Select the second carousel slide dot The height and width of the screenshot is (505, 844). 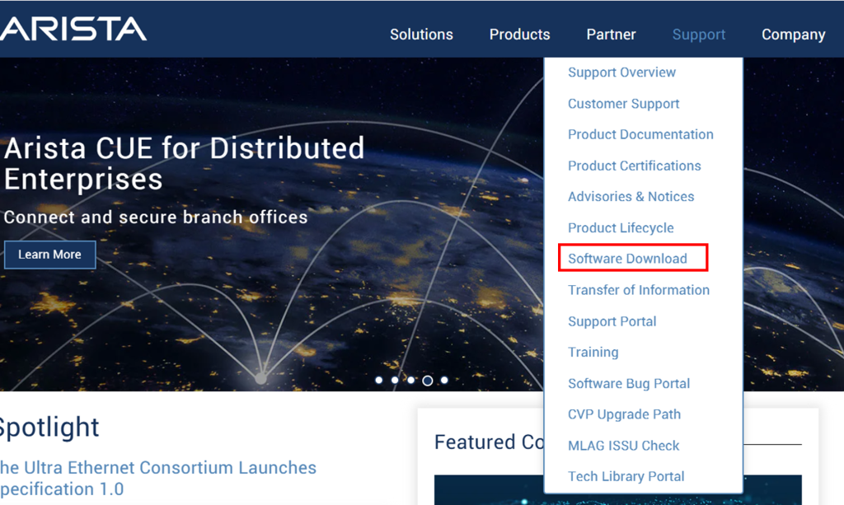395,381
